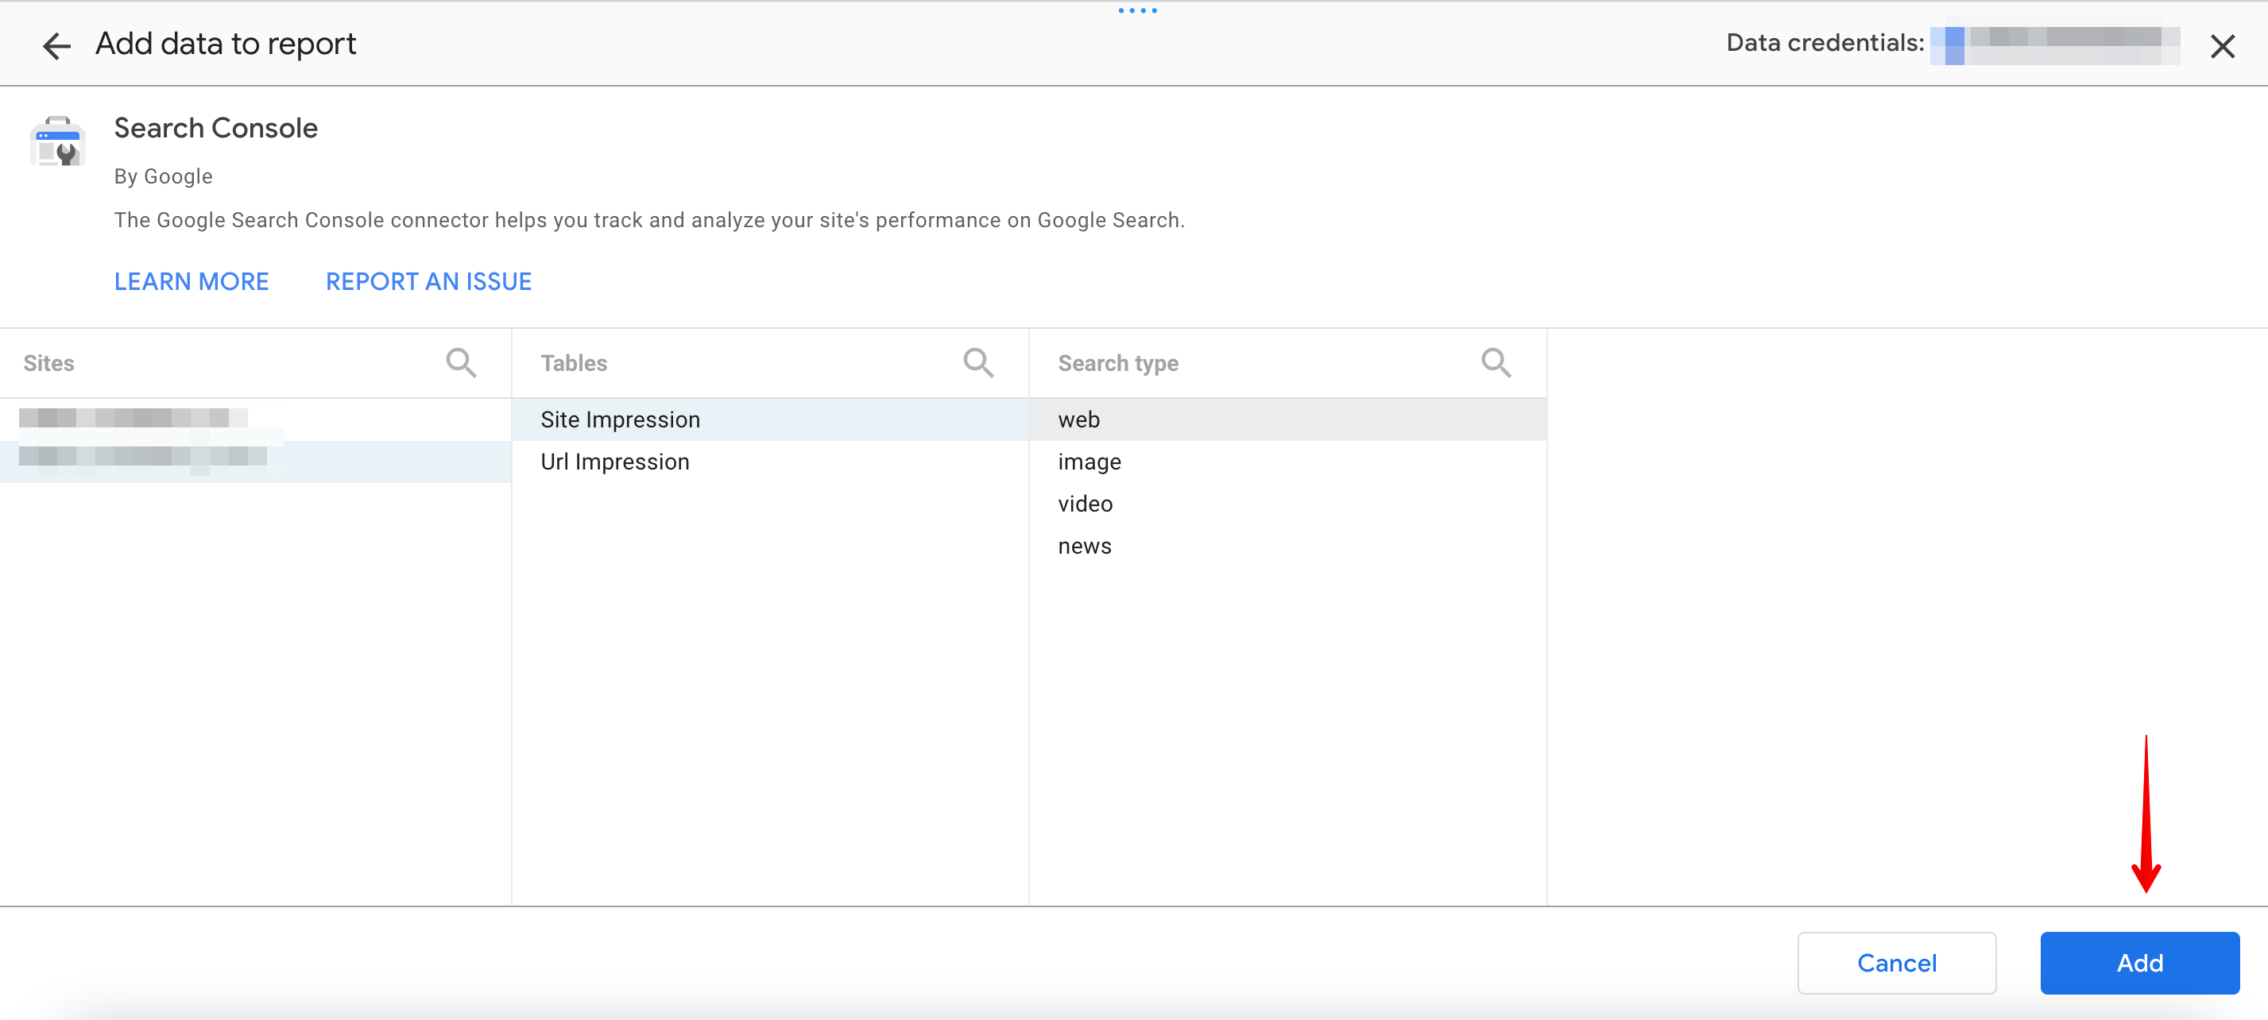Viewport: 2268px width, 1020px height.
Task: Click REPORT AN ISSUE link
Action: (x=429, y=282)
